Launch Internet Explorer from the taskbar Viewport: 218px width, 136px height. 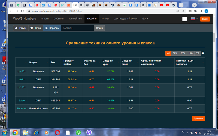[36, 133]
